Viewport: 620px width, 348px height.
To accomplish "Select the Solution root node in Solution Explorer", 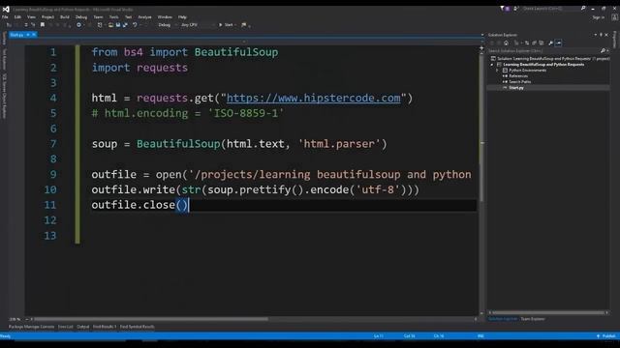I will pos(550,58).
